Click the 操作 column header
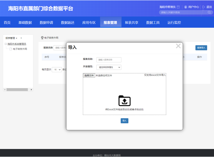The height and width of the screenshot is (157, 214). tap(199, 57)
